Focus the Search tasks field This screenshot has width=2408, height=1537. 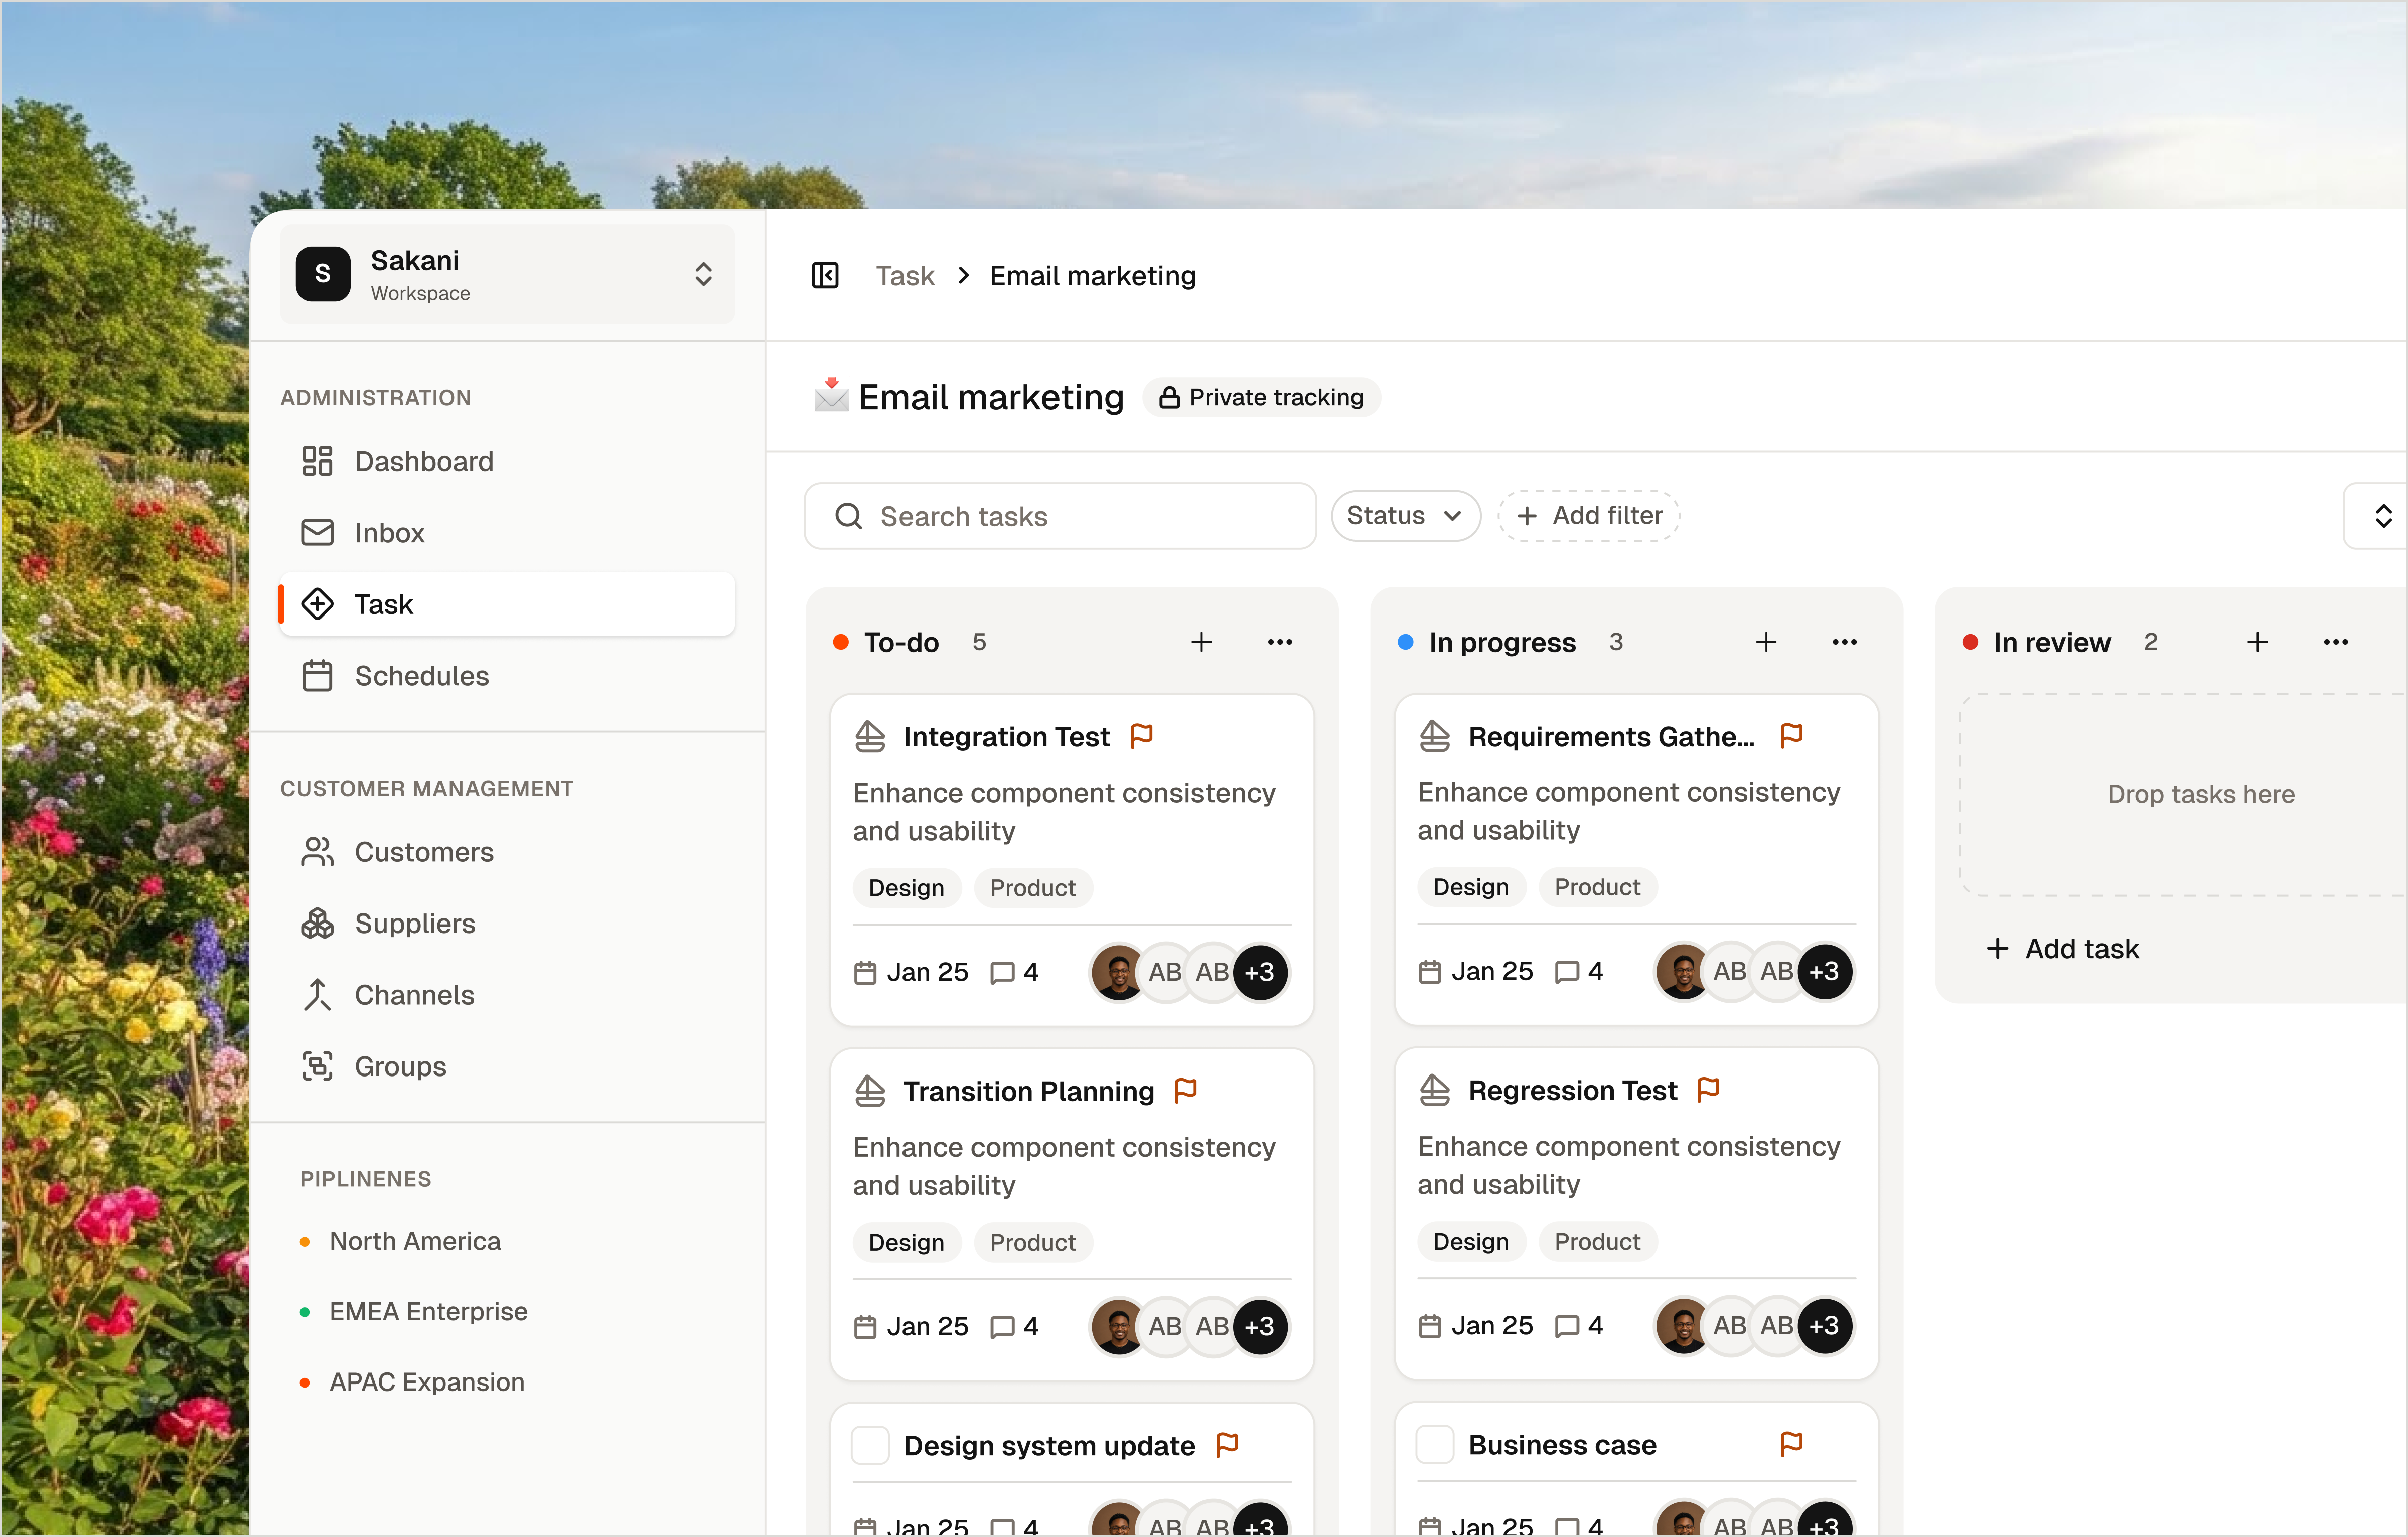tap(1060, 516)
